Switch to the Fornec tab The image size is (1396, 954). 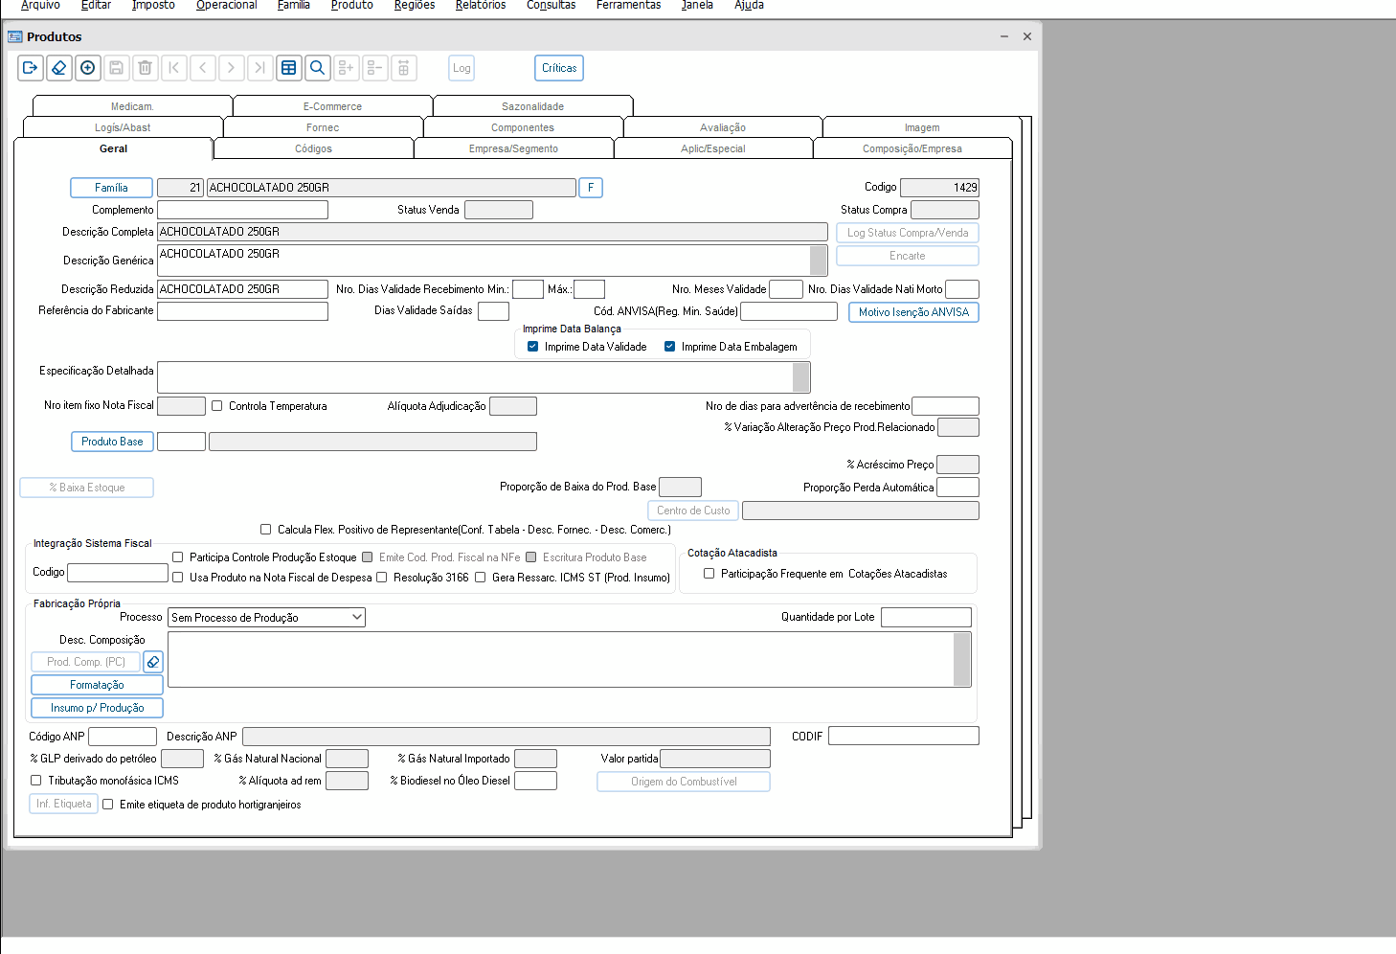(x=323, y=127)
